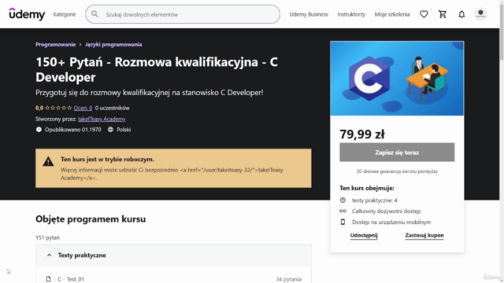The width and height of the screenshot is (504, 283).
Task: Open the Instruktorzy menu item
Action: coord(351,14)
